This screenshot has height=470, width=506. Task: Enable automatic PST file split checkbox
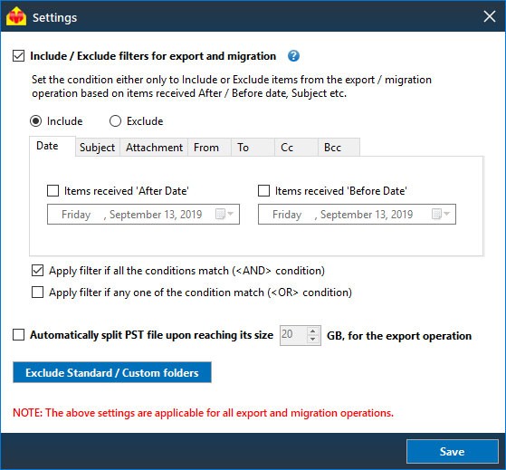pyautogui.click(x=18, y=335)
